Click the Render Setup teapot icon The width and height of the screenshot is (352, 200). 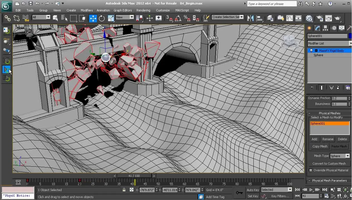319,18
